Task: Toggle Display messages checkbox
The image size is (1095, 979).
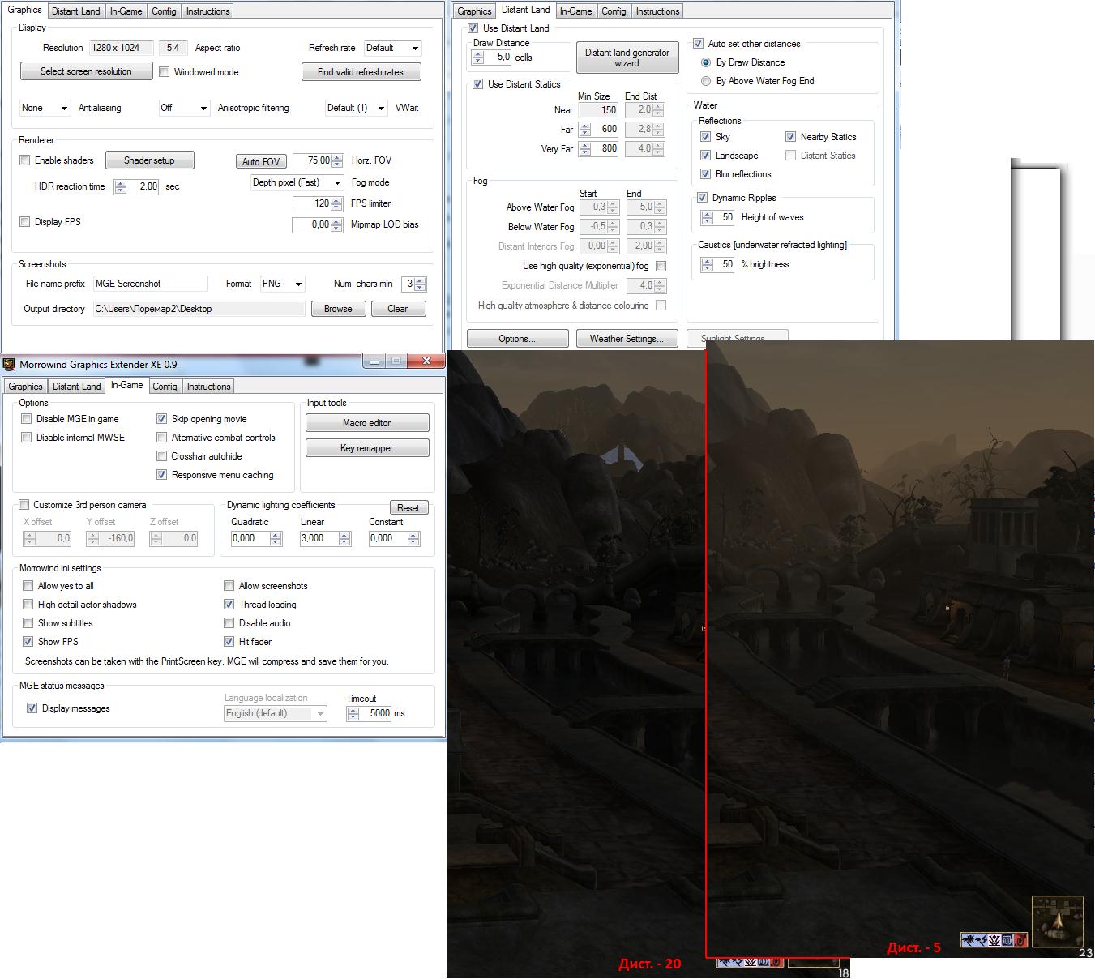Action: pyautogui.click(x=32, y=708)
